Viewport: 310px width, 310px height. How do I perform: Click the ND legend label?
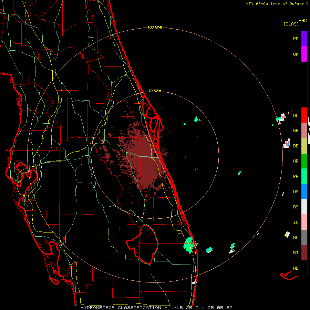(296, 268)
